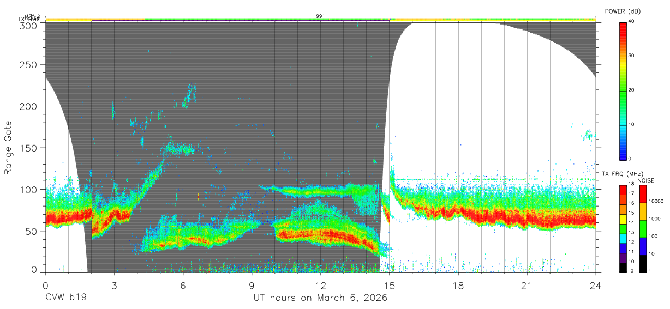Image resolution: width=670 pixels, height=309 pixels.
Task: Click the 18 tick on the UT hours axis
Action: point(458,285)
